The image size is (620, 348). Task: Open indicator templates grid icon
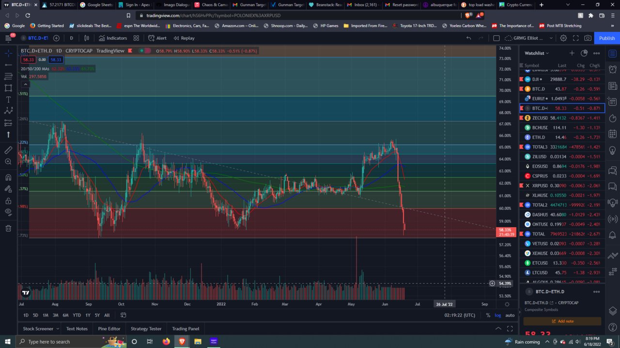[x=136, y=38]
